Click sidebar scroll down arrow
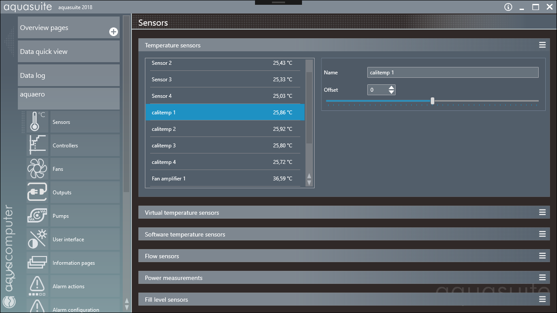557x313 pixels. coord(127,307)
